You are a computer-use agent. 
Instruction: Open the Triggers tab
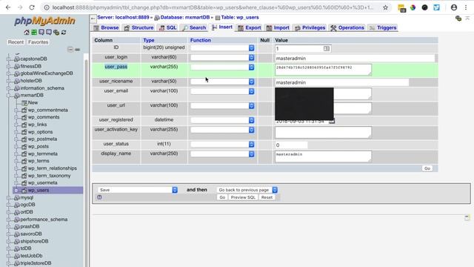383,28
